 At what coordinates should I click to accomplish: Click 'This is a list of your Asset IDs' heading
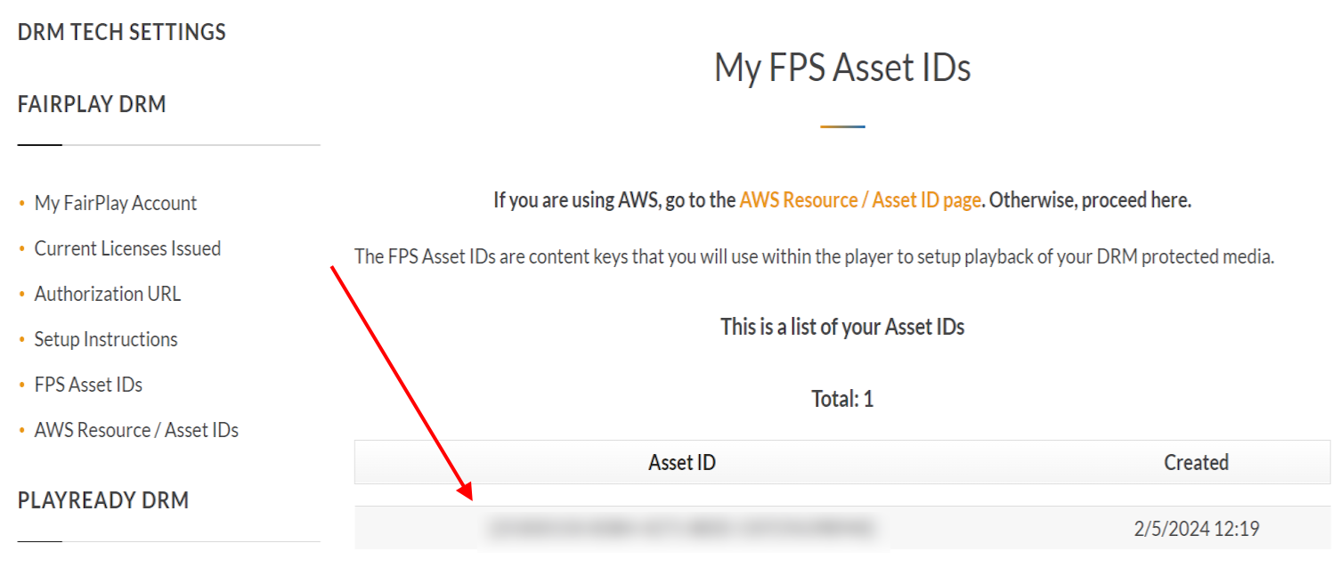[x=842, y=327]
